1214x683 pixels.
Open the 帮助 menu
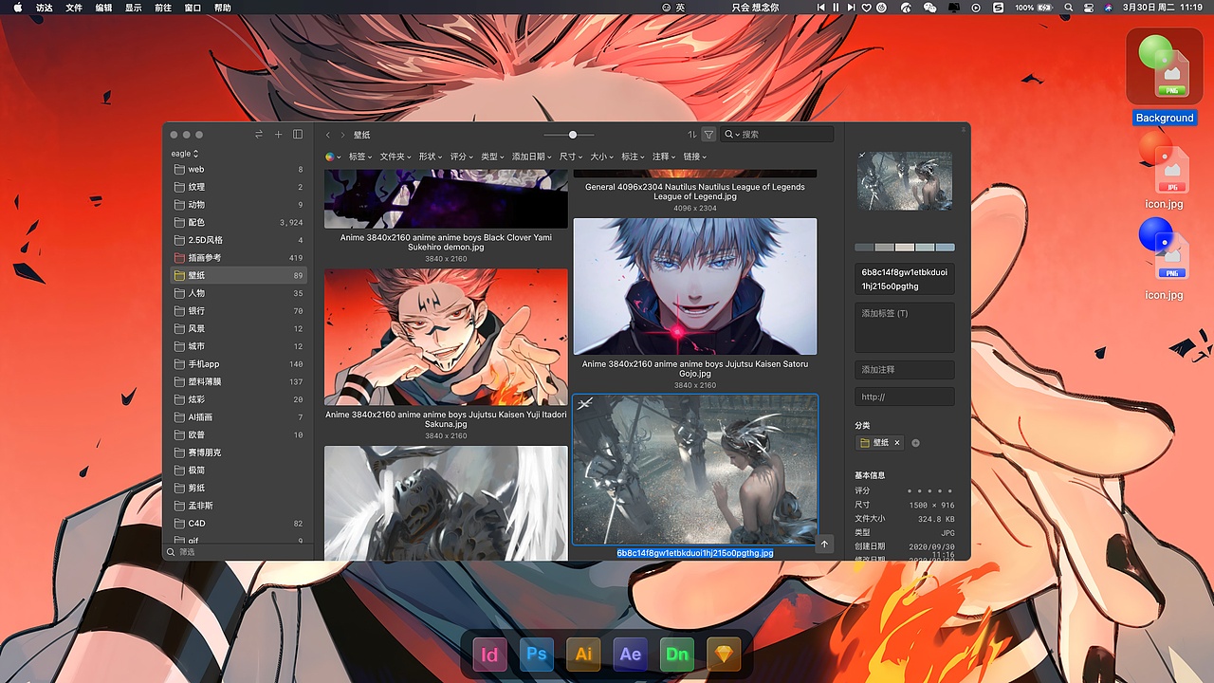(x=222, y=7)
